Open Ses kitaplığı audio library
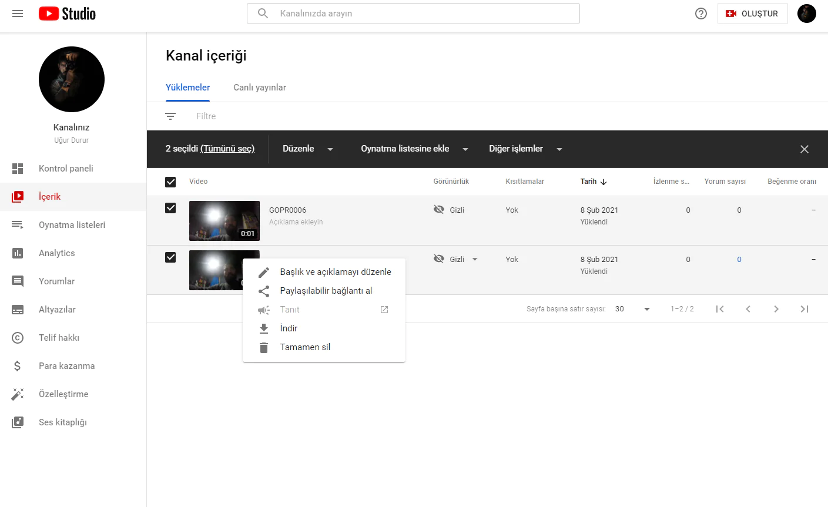Screen dimensions: 828x507 (x=62, y=422)
